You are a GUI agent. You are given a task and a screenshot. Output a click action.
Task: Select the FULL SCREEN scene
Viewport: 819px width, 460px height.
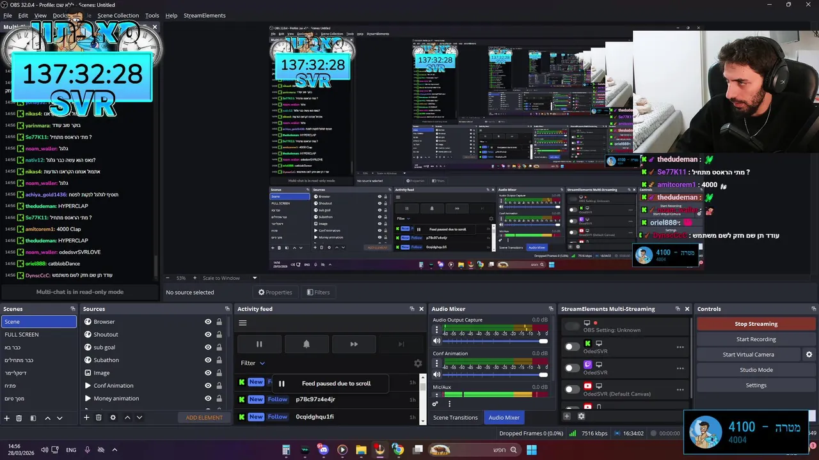click(x=38, y=335)
